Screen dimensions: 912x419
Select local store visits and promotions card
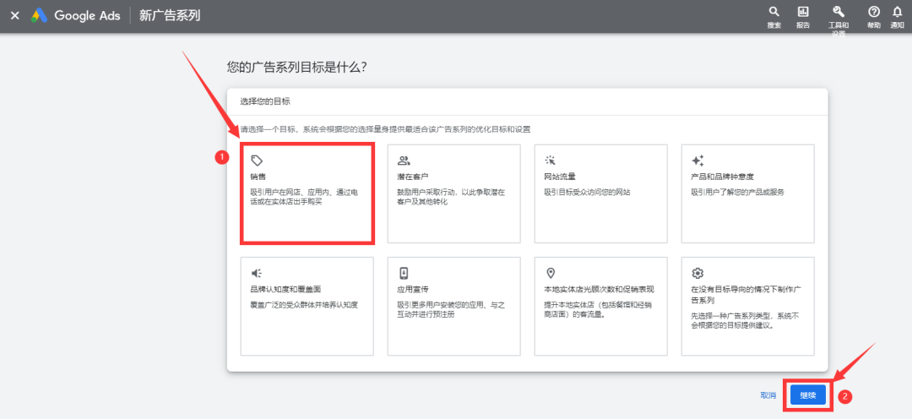[600, 306]
